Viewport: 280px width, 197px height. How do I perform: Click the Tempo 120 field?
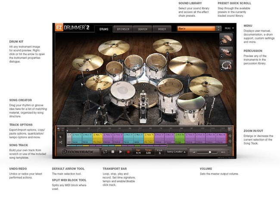tap(148, 152)
